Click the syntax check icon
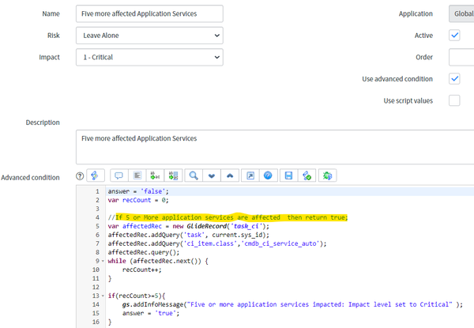The width and height of the screenshot is (474, 328). coord(307,175)
